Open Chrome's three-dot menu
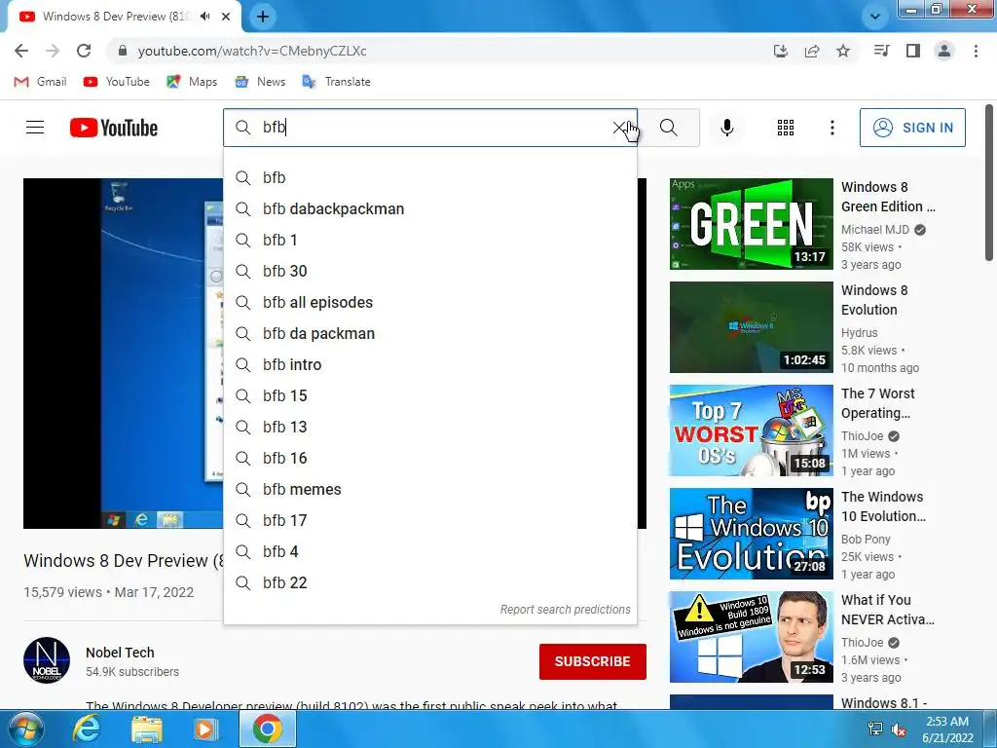Screen dimensions: 997x748 tap(976, 51)
